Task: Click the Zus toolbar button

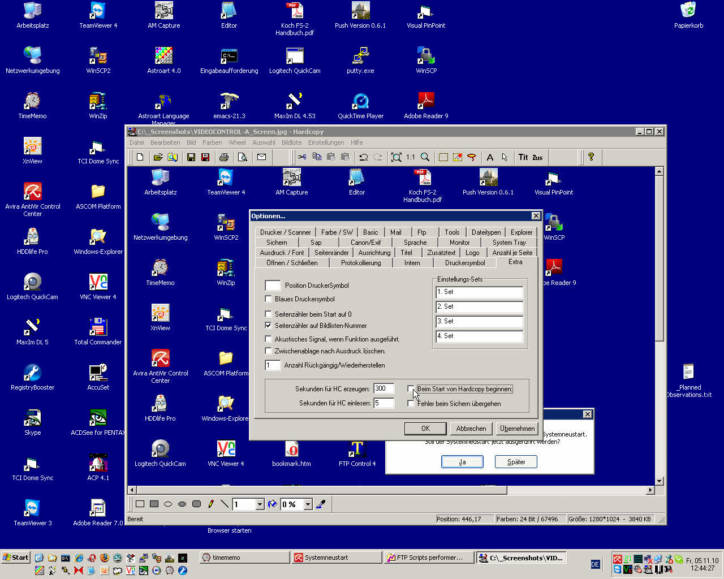Action: 537,157
